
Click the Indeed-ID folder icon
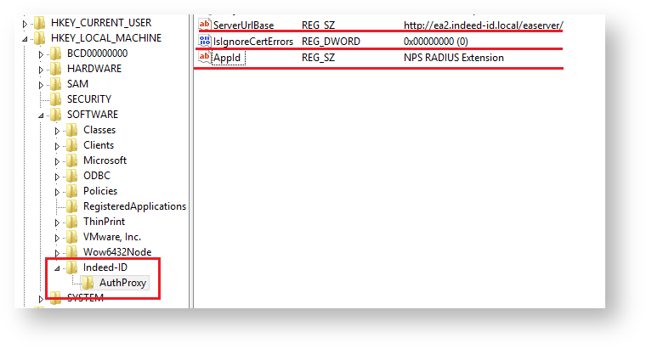[x=72, y=267]
